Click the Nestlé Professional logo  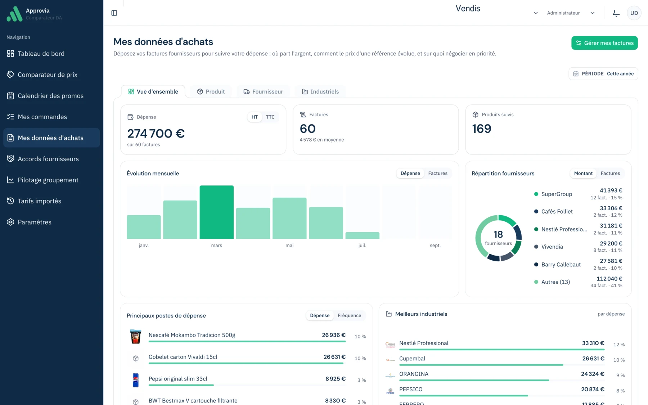point(390,345)
